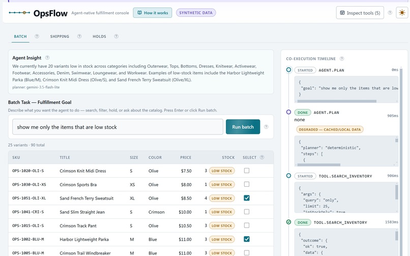Click the planner gemini-3.5-flash-lite text

point(36,87)
